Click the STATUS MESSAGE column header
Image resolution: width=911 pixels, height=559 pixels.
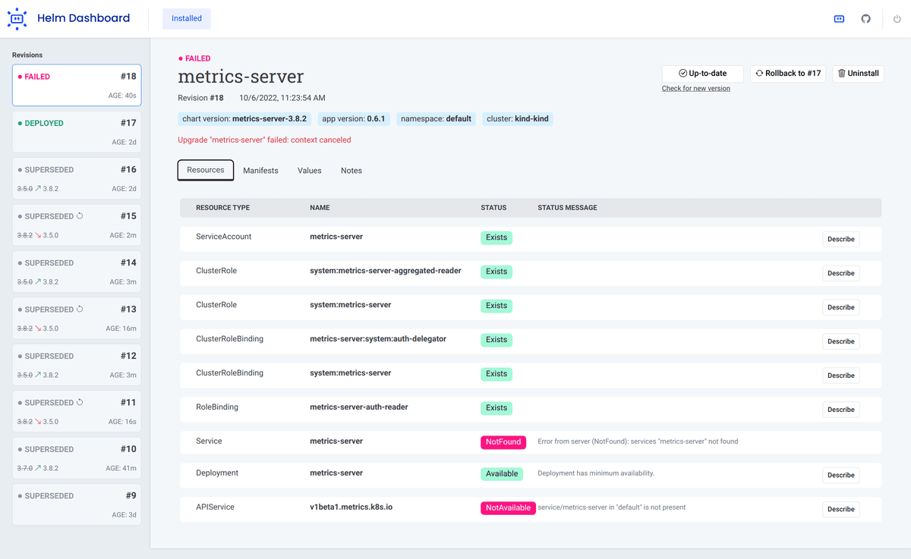pyautogui.click(x=567, y=208)
